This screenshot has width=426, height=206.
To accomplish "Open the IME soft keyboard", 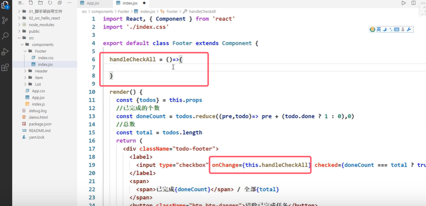I will [396, 30].
